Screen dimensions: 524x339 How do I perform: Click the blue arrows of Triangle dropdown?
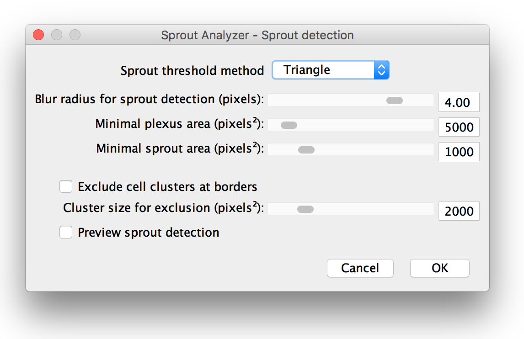[382, 70]
